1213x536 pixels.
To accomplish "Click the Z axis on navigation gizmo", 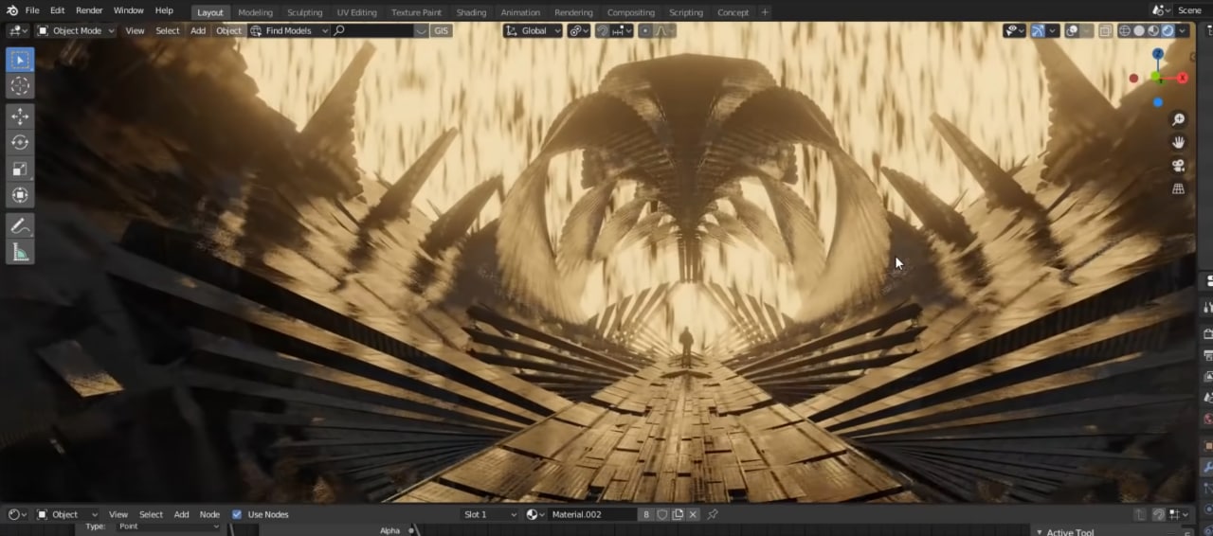I will (1158, 54).
